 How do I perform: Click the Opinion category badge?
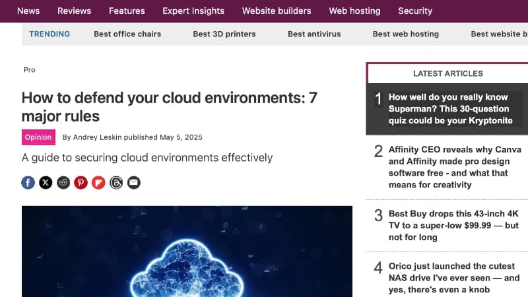point(38,137)
